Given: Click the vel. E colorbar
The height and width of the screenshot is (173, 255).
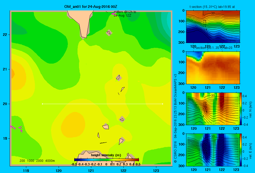Looking at the screenshot, I should (241, 150).
